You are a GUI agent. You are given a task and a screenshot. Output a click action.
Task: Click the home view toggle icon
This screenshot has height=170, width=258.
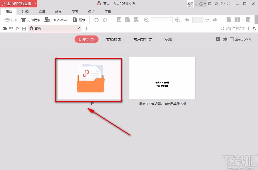pyautogui.click(x=225, y=39)
